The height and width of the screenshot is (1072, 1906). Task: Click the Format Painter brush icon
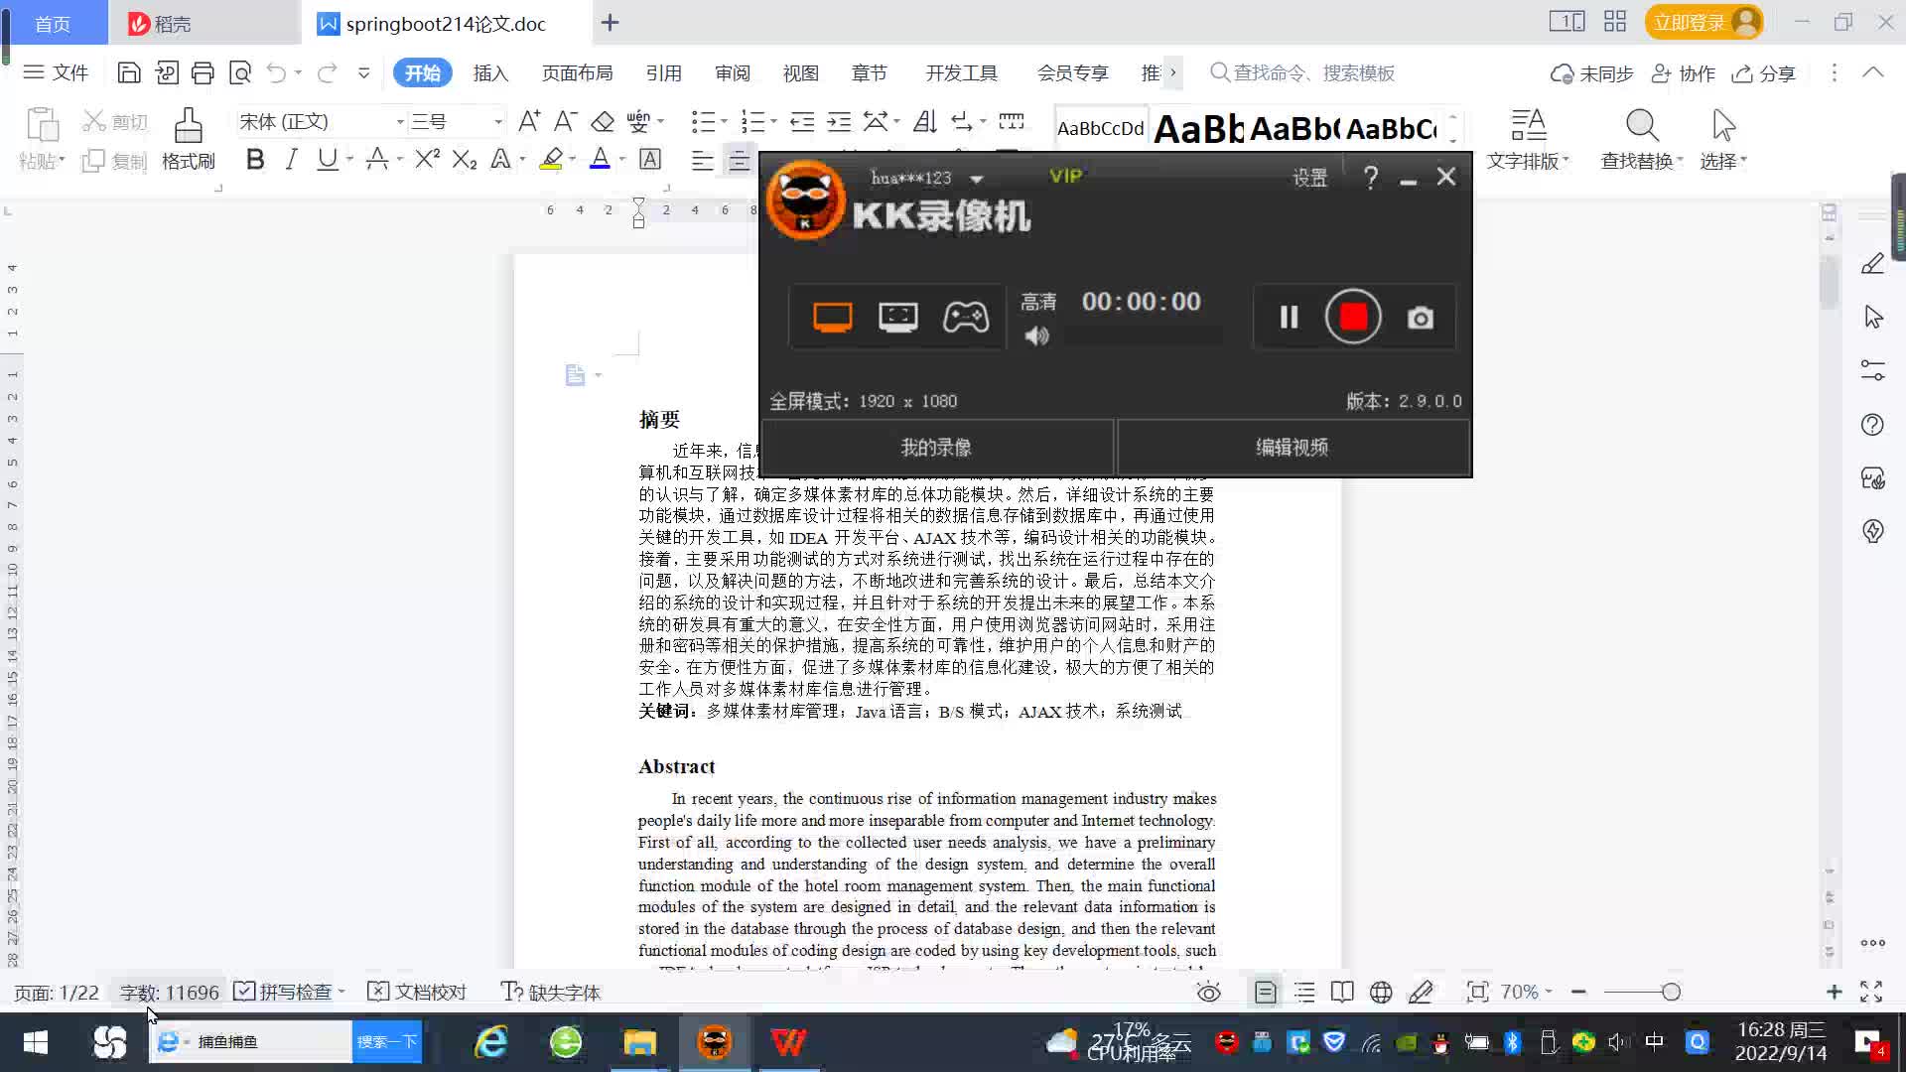[x=189, y=126]
